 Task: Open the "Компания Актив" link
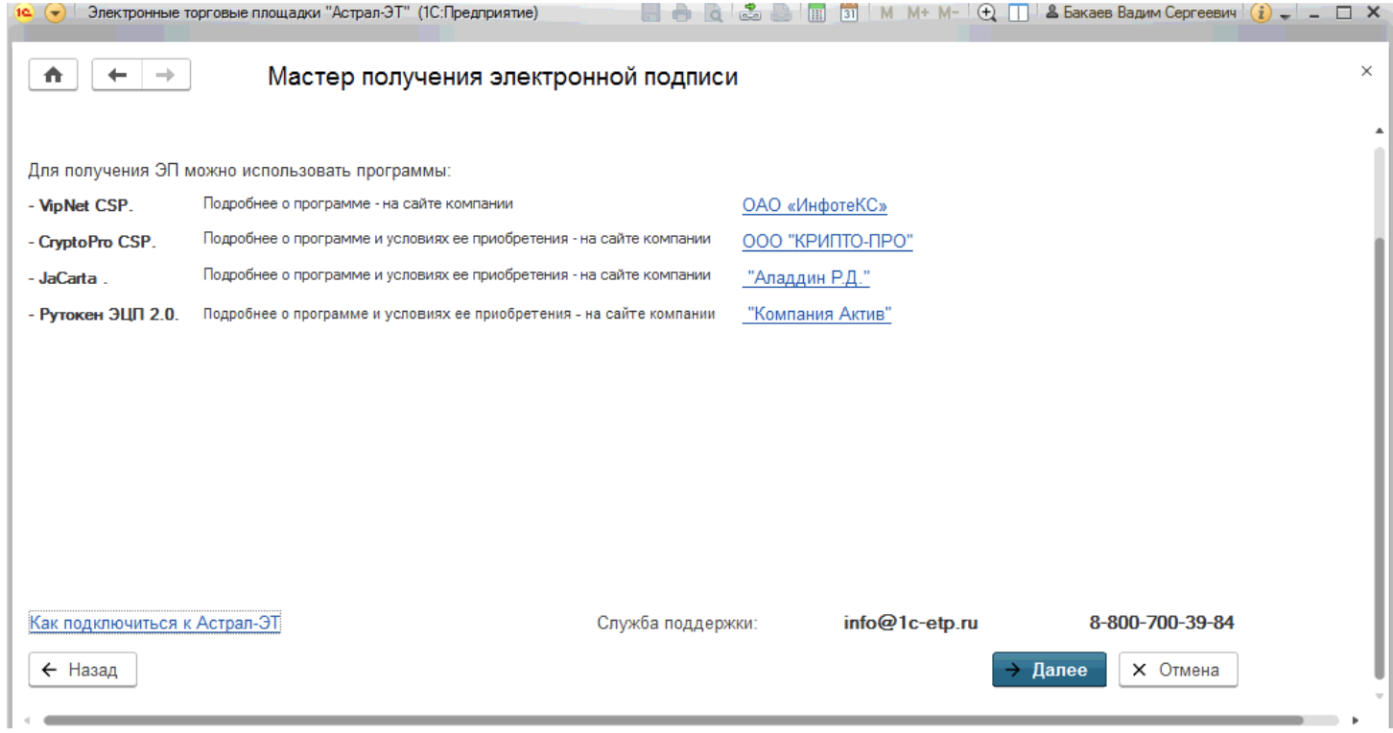(x=819, y=315)
